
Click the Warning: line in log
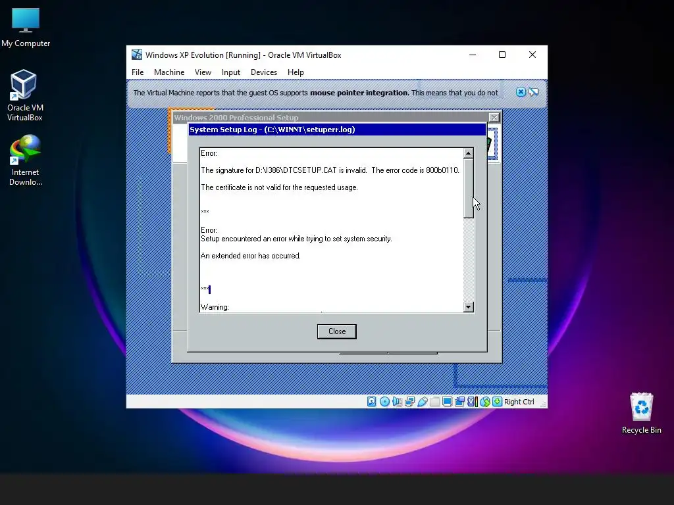coord(215,307)
